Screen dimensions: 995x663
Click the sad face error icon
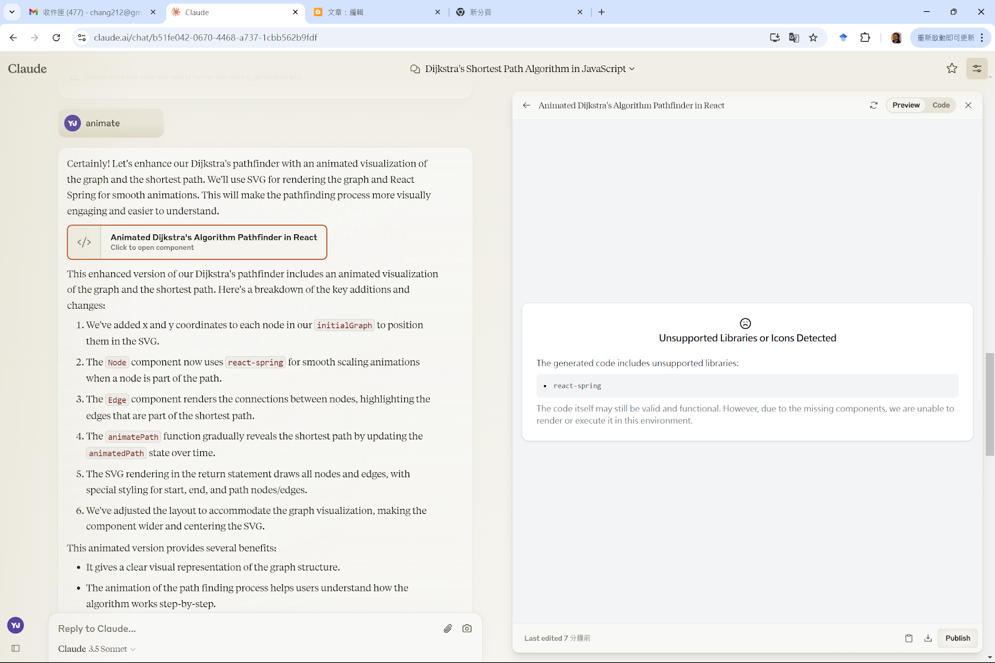[746, 323]
